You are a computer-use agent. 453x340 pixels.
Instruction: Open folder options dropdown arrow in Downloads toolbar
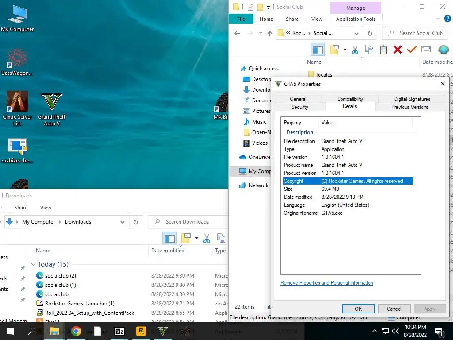[x=196, y=238]
